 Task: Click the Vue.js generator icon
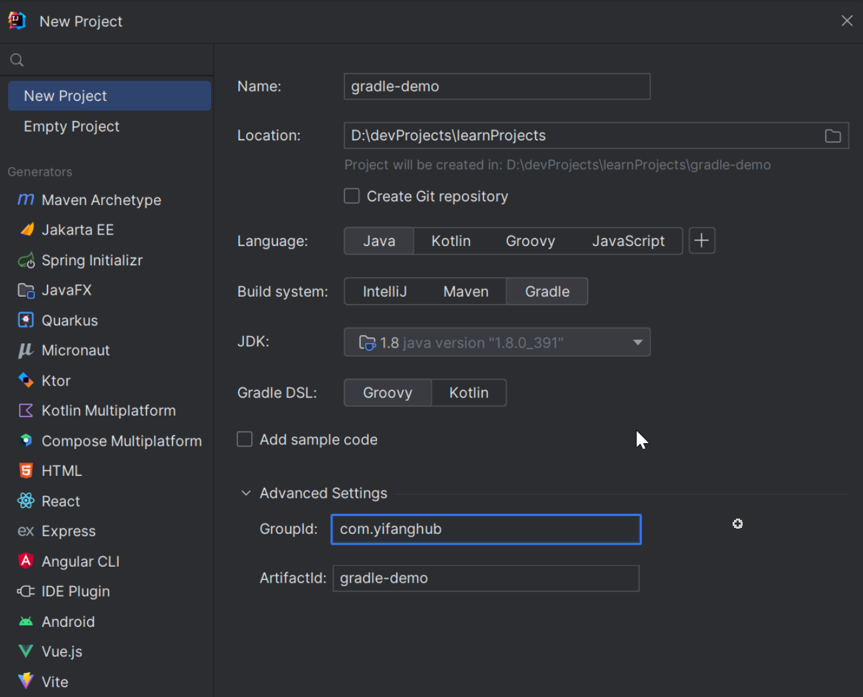coord(26,652)
